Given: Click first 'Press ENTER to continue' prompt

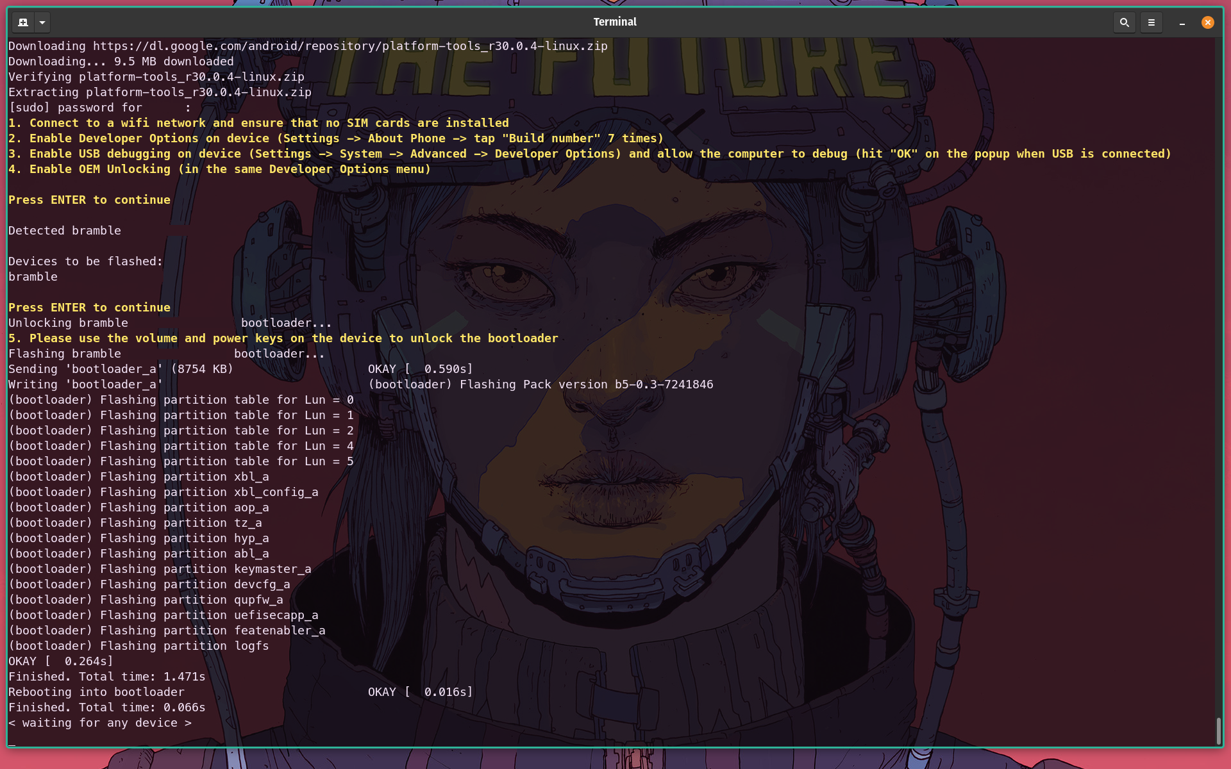Looking at the screenshot, I should pos(89,200).
